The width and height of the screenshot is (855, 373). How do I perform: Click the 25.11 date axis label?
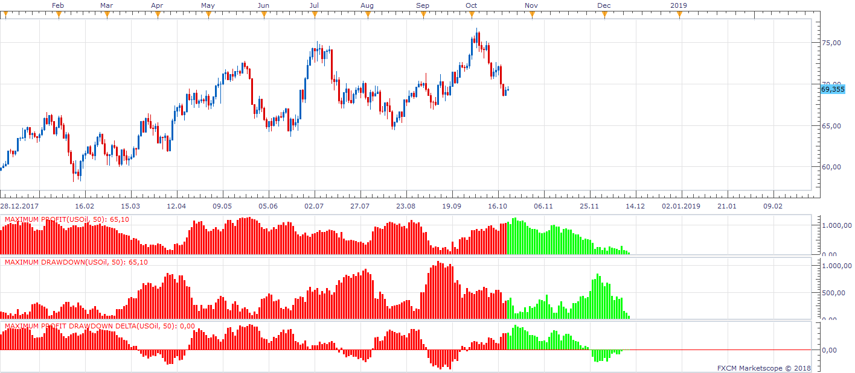point(589,206)
